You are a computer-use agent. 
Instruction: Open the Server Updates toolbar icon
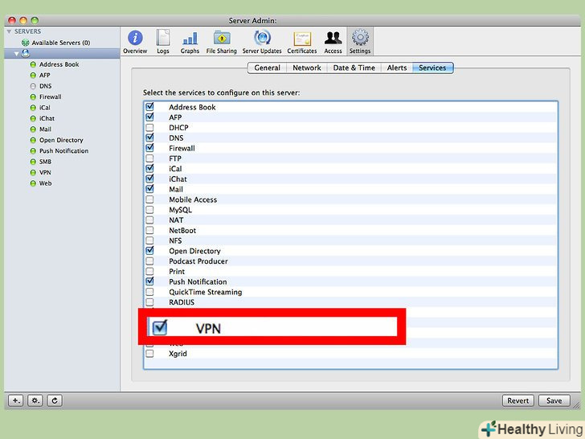(262, 42)
